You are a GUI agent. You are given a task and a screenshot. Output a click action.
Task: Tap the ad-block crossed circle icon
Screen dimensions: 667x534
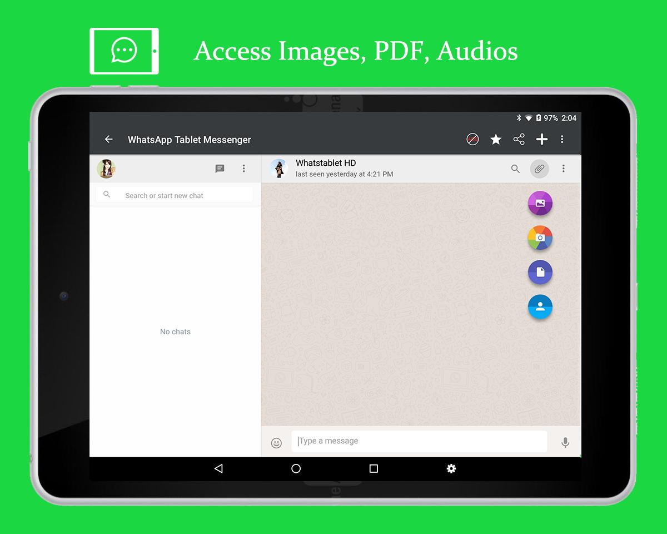point(472,140)
